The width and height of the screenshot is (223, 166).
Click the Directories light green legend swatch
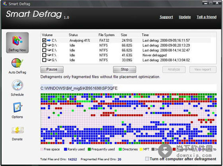click(x=120, y=149)
